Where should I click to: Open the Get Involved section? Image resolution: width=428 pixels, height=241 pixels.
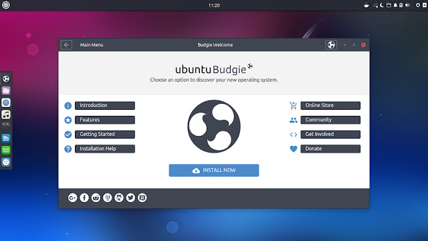coord(330,135)
